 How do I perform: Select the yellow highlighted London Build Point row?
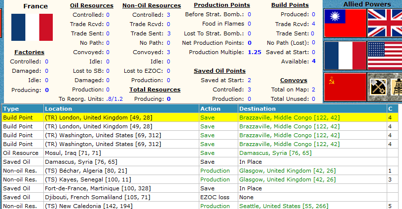pyautogui.click(x=200, y=118)
